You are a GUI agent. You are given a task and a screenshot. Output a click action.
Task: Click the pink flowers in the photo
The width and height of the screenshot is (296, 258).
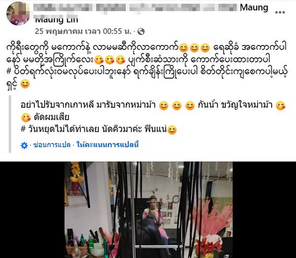pos(214,221)
